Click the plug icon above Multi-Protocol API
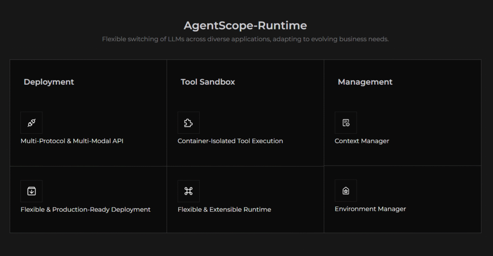493x256 pixels. coord(31,123)
